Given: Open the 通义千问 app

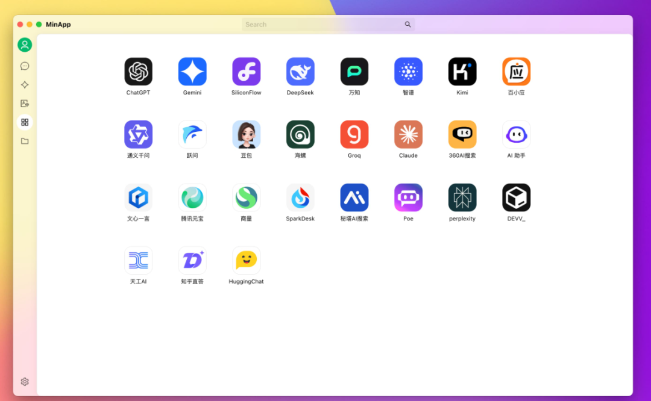Looking at the screenshot, I should (x=138, y=134).
